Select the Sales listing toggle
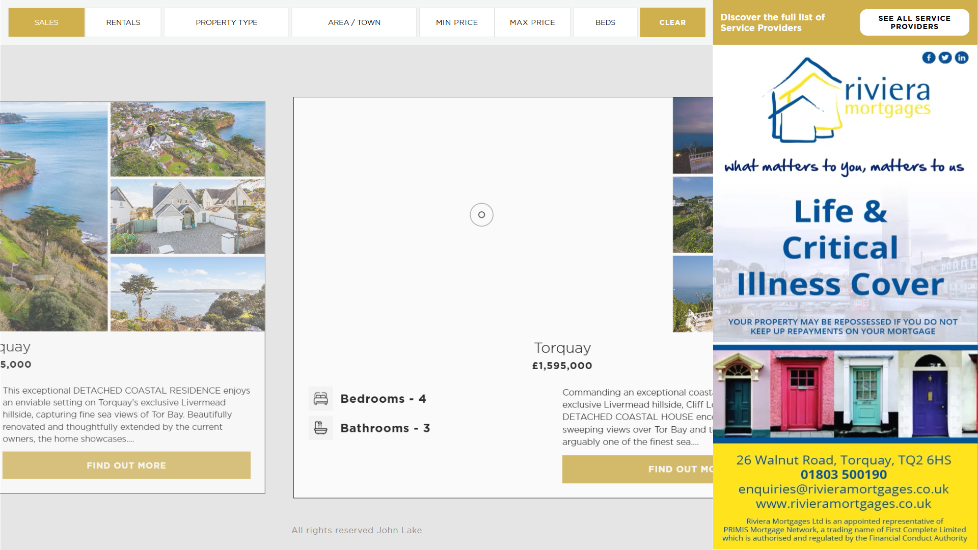 [46, 22]
